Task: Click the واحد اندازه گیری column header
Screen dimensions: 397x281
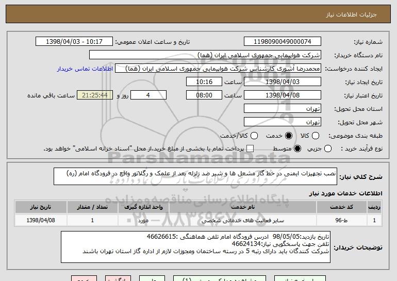Action: 143,207
